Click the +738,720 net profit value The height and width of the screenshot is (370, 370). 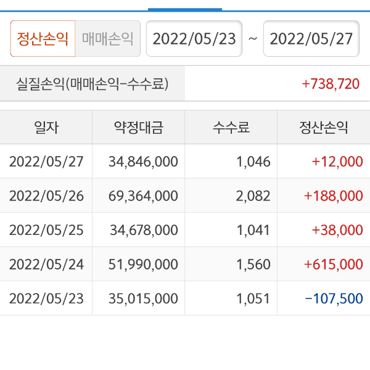[x=331, y=84]
